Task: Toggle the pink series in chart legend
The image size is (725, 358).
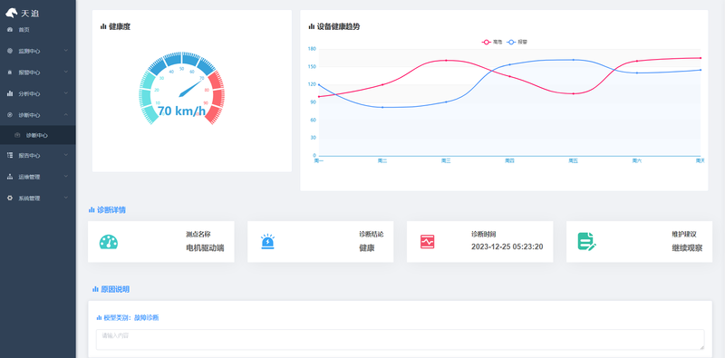Action: click(x=492, y=42)
